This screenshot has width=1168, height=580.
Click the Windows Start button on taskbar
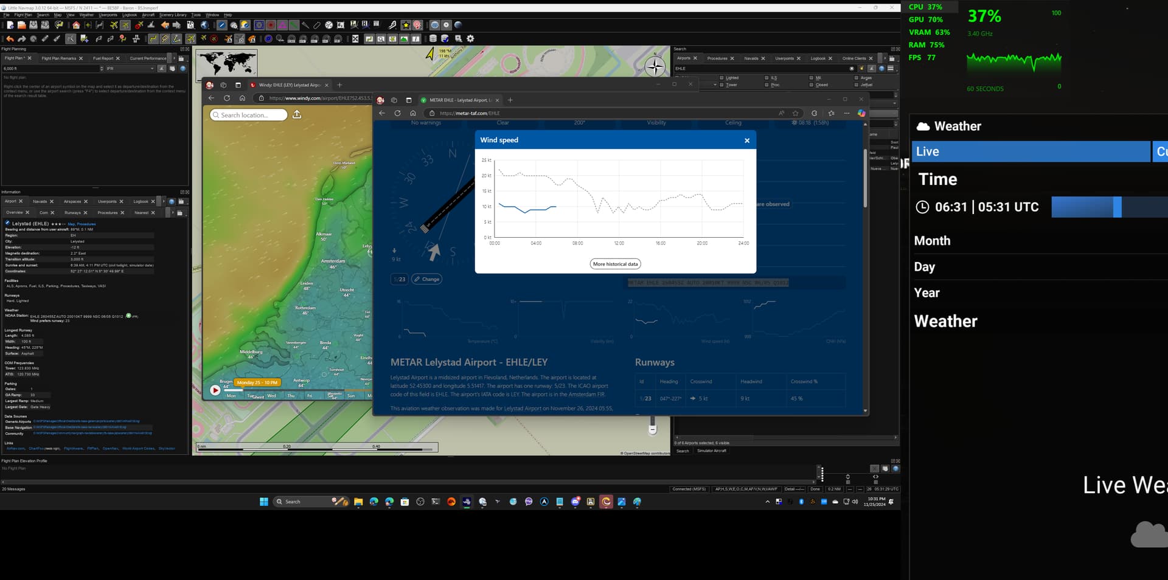[x=264, y=502]
